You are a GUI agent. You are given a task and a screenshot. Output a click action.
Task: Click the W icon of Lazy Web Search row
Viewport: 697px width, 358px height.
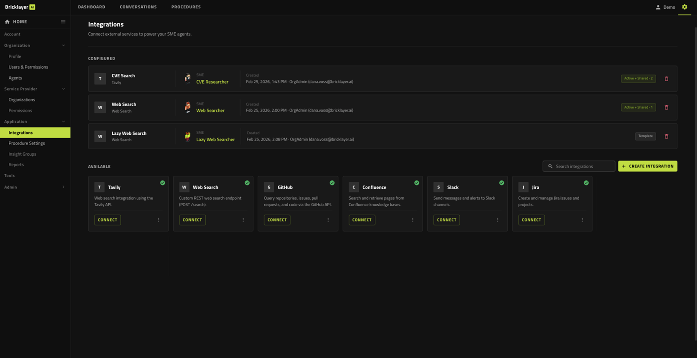pos(100,137)
